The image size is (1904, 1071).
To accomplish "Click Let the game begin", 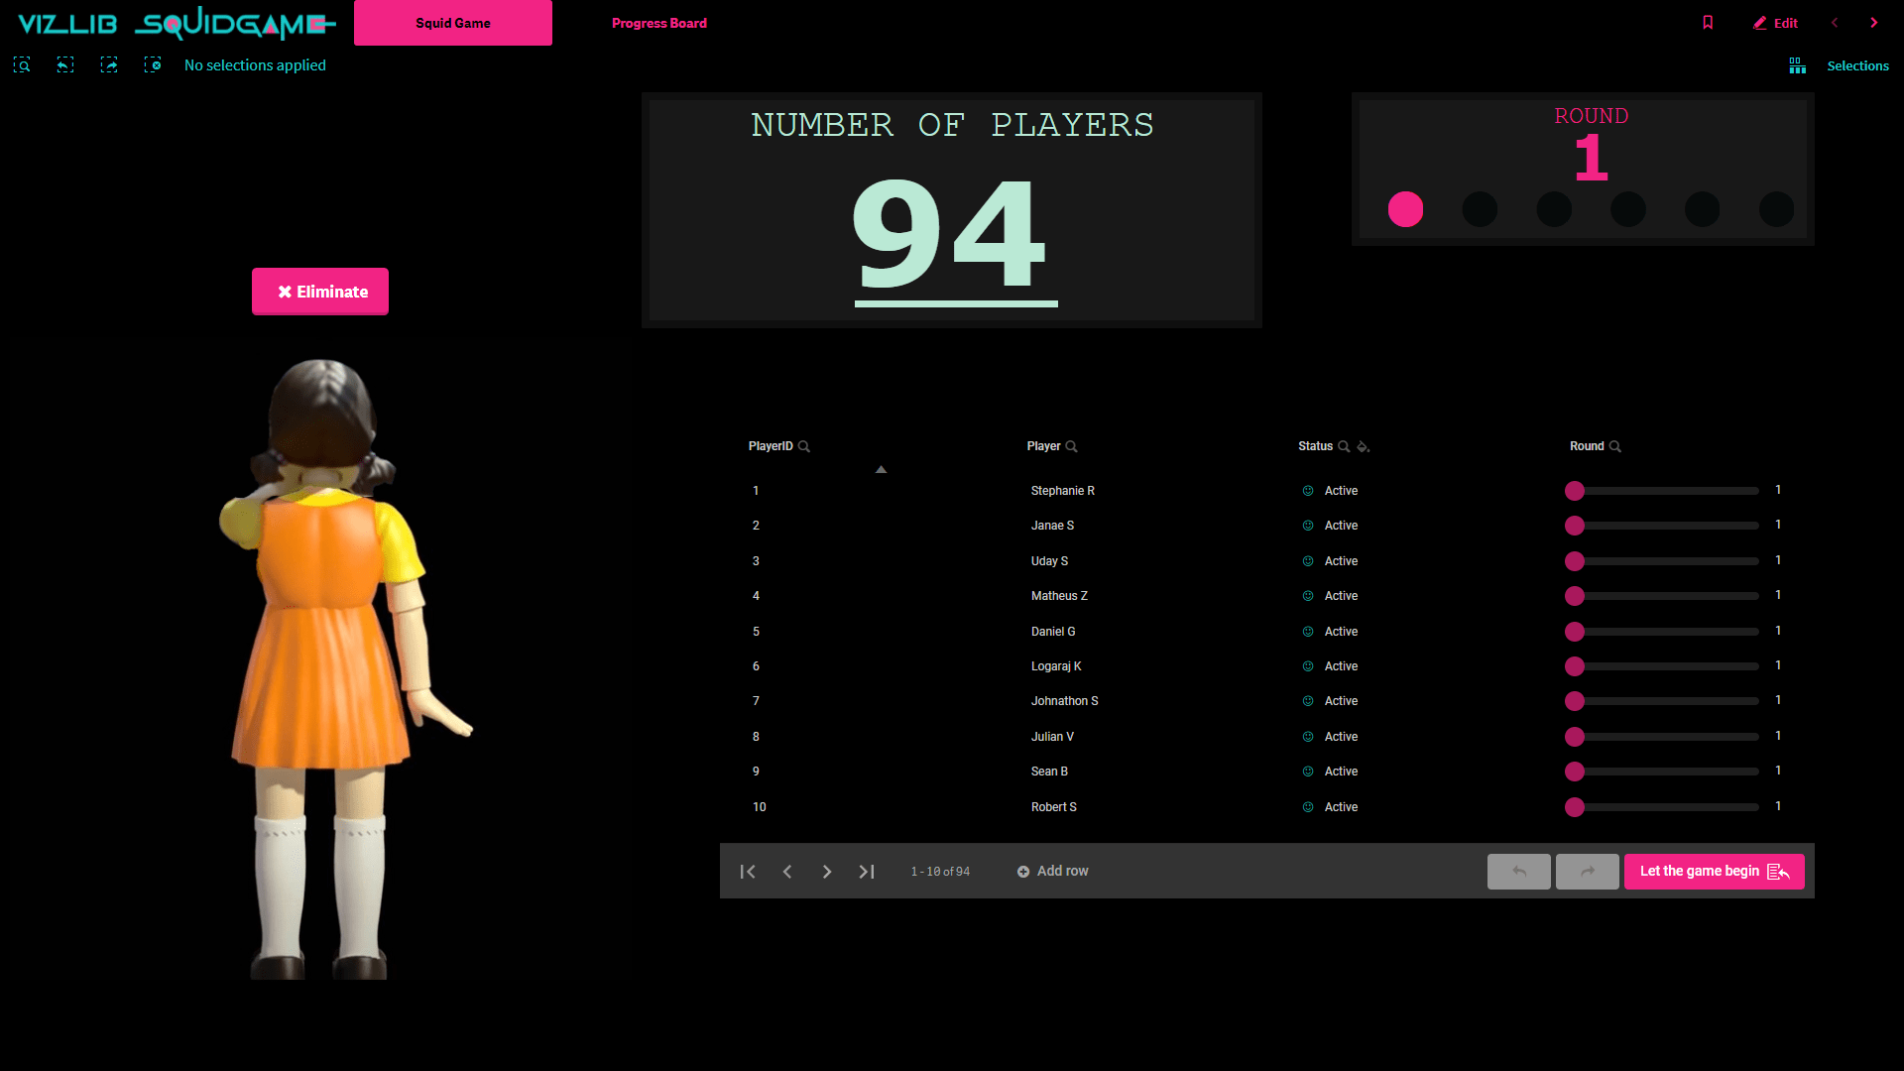I will 1715,872.
